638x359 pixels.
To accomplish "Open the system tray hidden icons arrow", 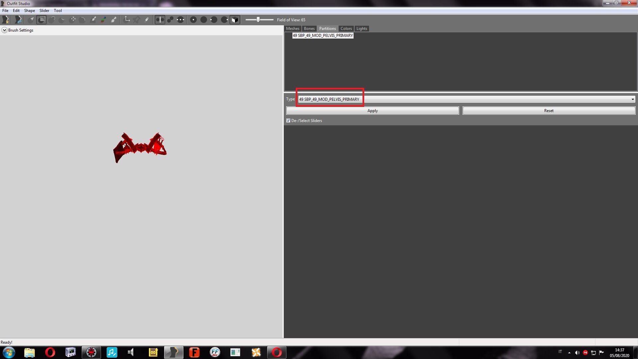I will tap(569, 352).
